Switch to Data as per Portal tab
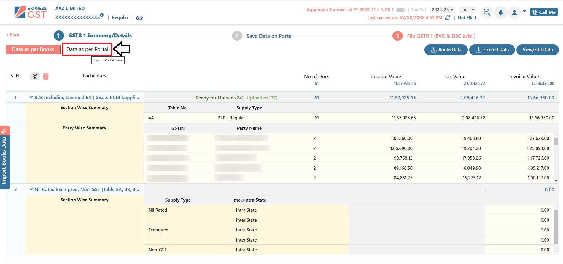The width and height of the screenshot is (563, 264). point(87,49)
